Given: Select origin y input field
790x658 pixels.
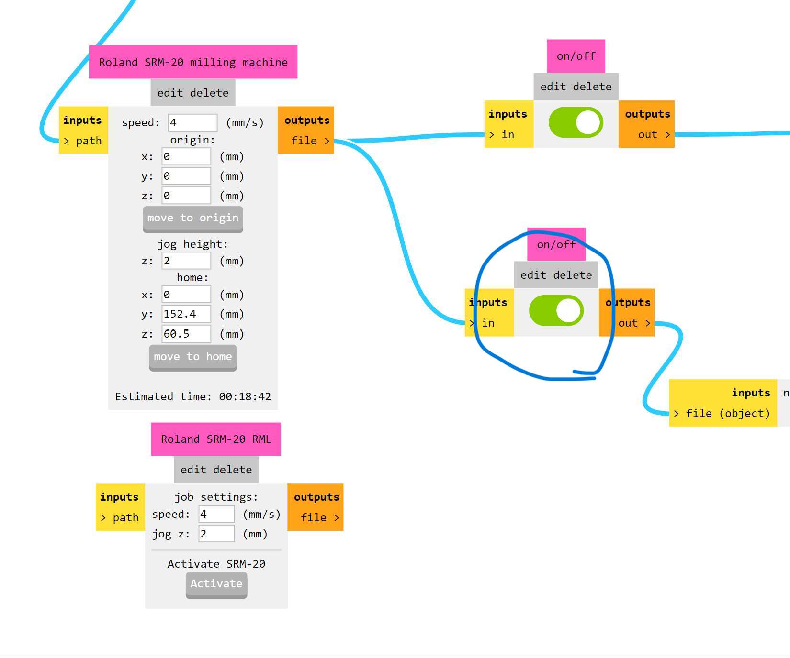Looking at the screenshot, I should coord(186,176).
